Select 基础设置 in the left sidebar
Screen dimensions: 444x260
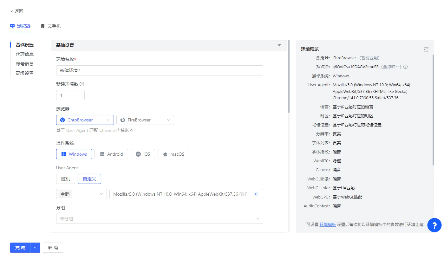(x=25, y=45)
